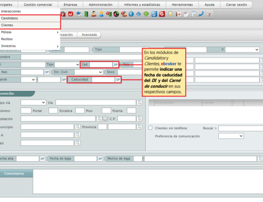The height and width of the screenshot is (202, 263).
Task: Click the red arrow with person icon
Action: click(124, 14)
